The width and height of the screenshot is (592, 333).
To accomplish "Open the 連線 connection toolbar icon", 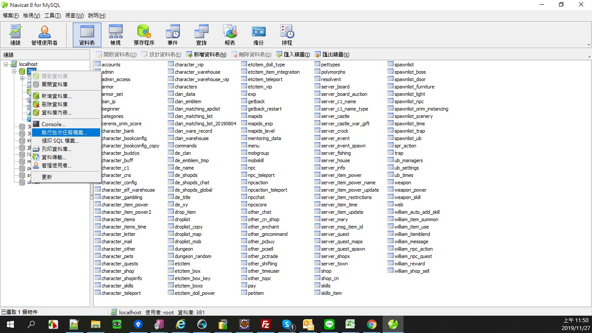I will pyautogui.click(x=16, y=35).
